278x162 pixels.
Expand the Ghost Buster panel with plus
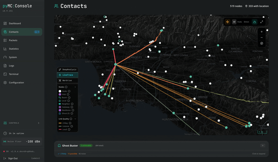(x=262, y=146)
